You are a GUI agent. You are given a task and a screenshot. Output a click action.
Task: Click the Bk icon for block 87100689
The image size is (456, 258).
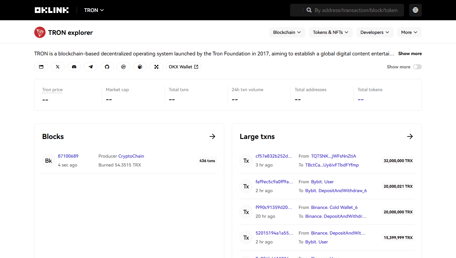[x=48, y=160]
